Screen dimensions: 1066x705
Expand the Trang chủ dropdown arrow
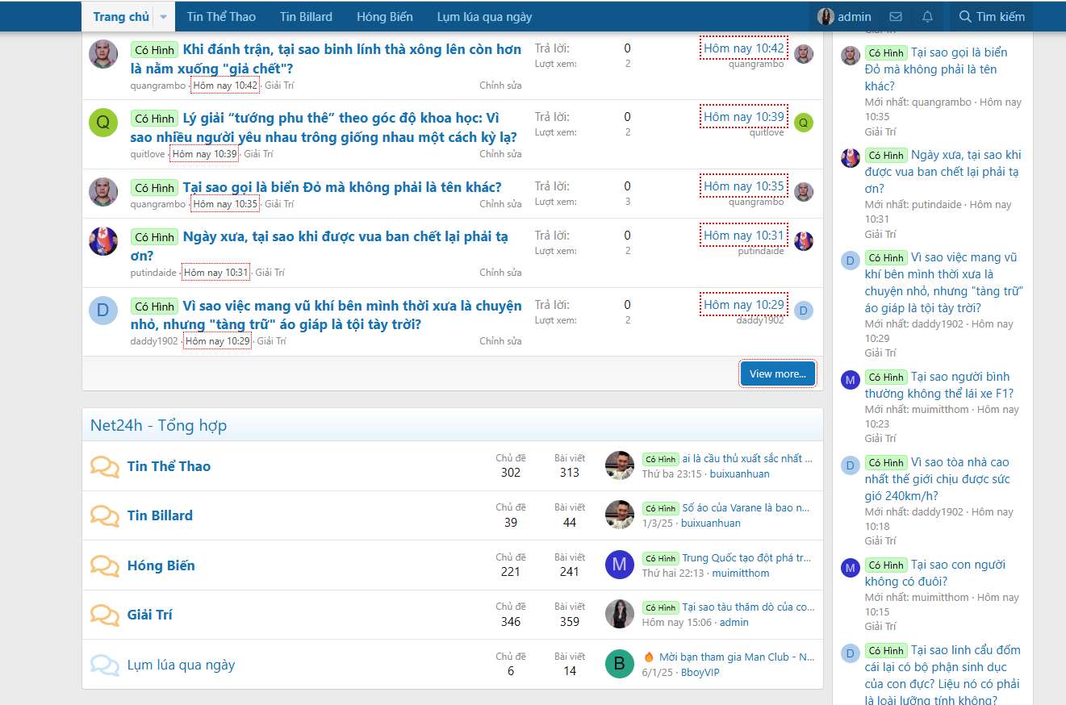pos(164,17)
